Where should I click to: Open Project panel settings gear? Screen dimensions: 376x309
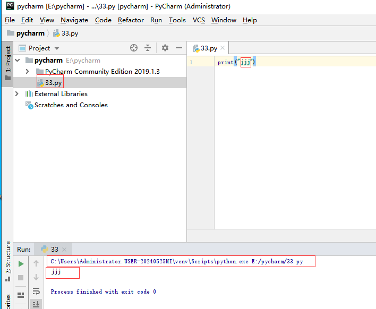coord(165,48)
